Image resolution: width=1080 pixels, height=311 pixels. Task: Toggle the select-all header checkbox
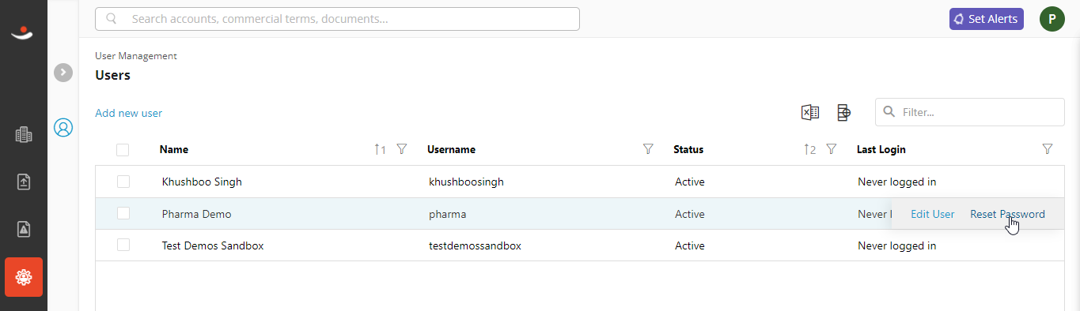coord(123,150)
